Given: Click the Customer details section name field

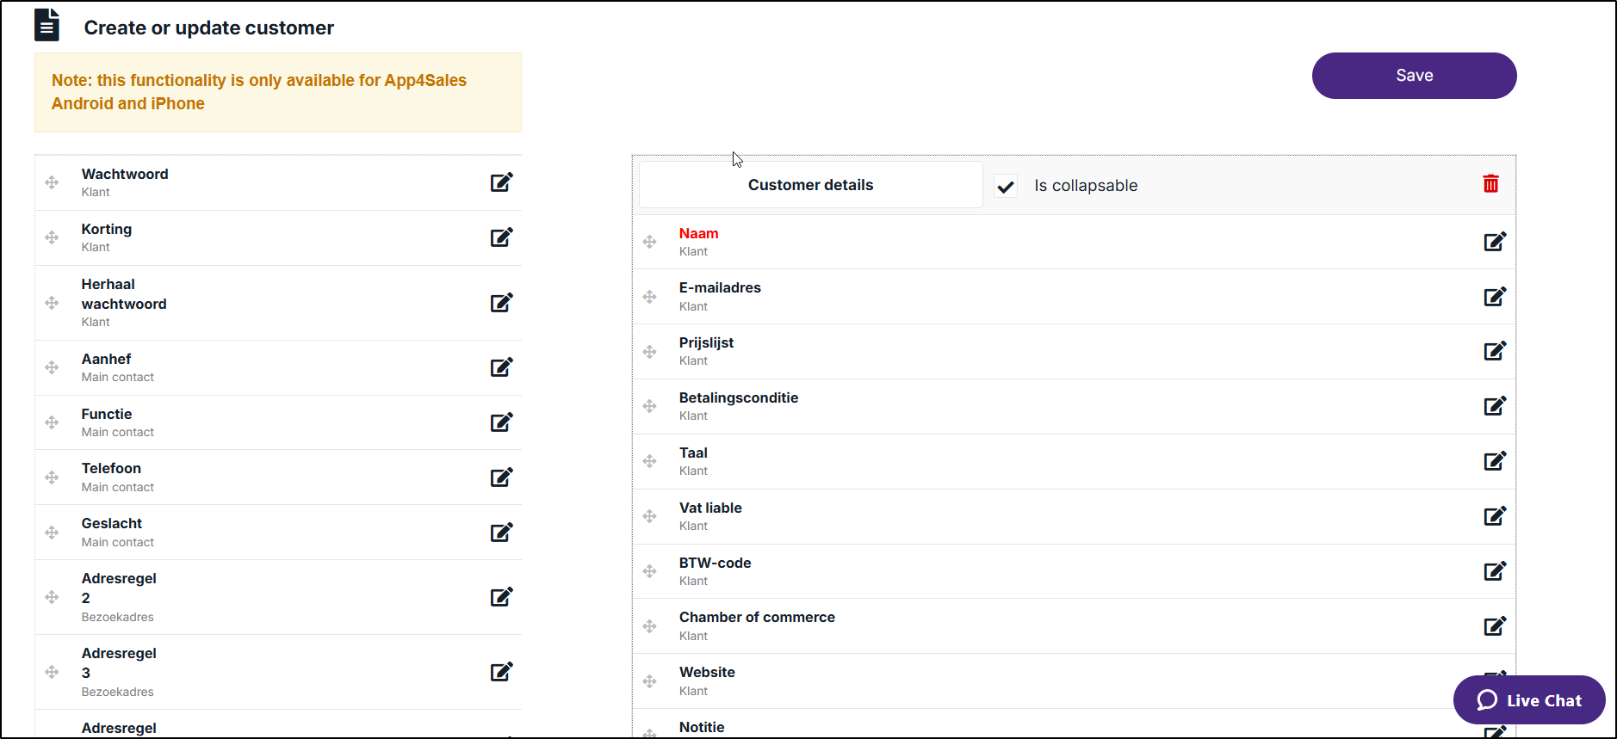Looking at the screenshot, I should click(810, 185).
